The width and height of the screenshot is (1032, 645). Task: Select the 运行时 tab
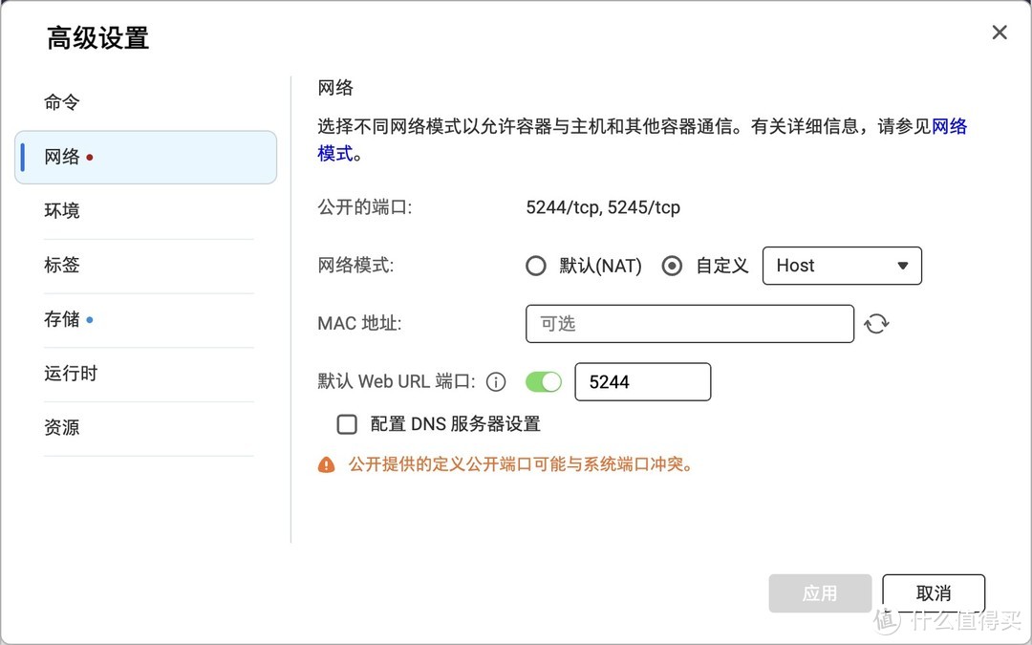(x=71, y=374)
